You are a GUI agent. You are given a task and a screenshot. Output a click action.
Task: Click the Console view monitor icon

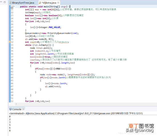(x=10, y=109)
